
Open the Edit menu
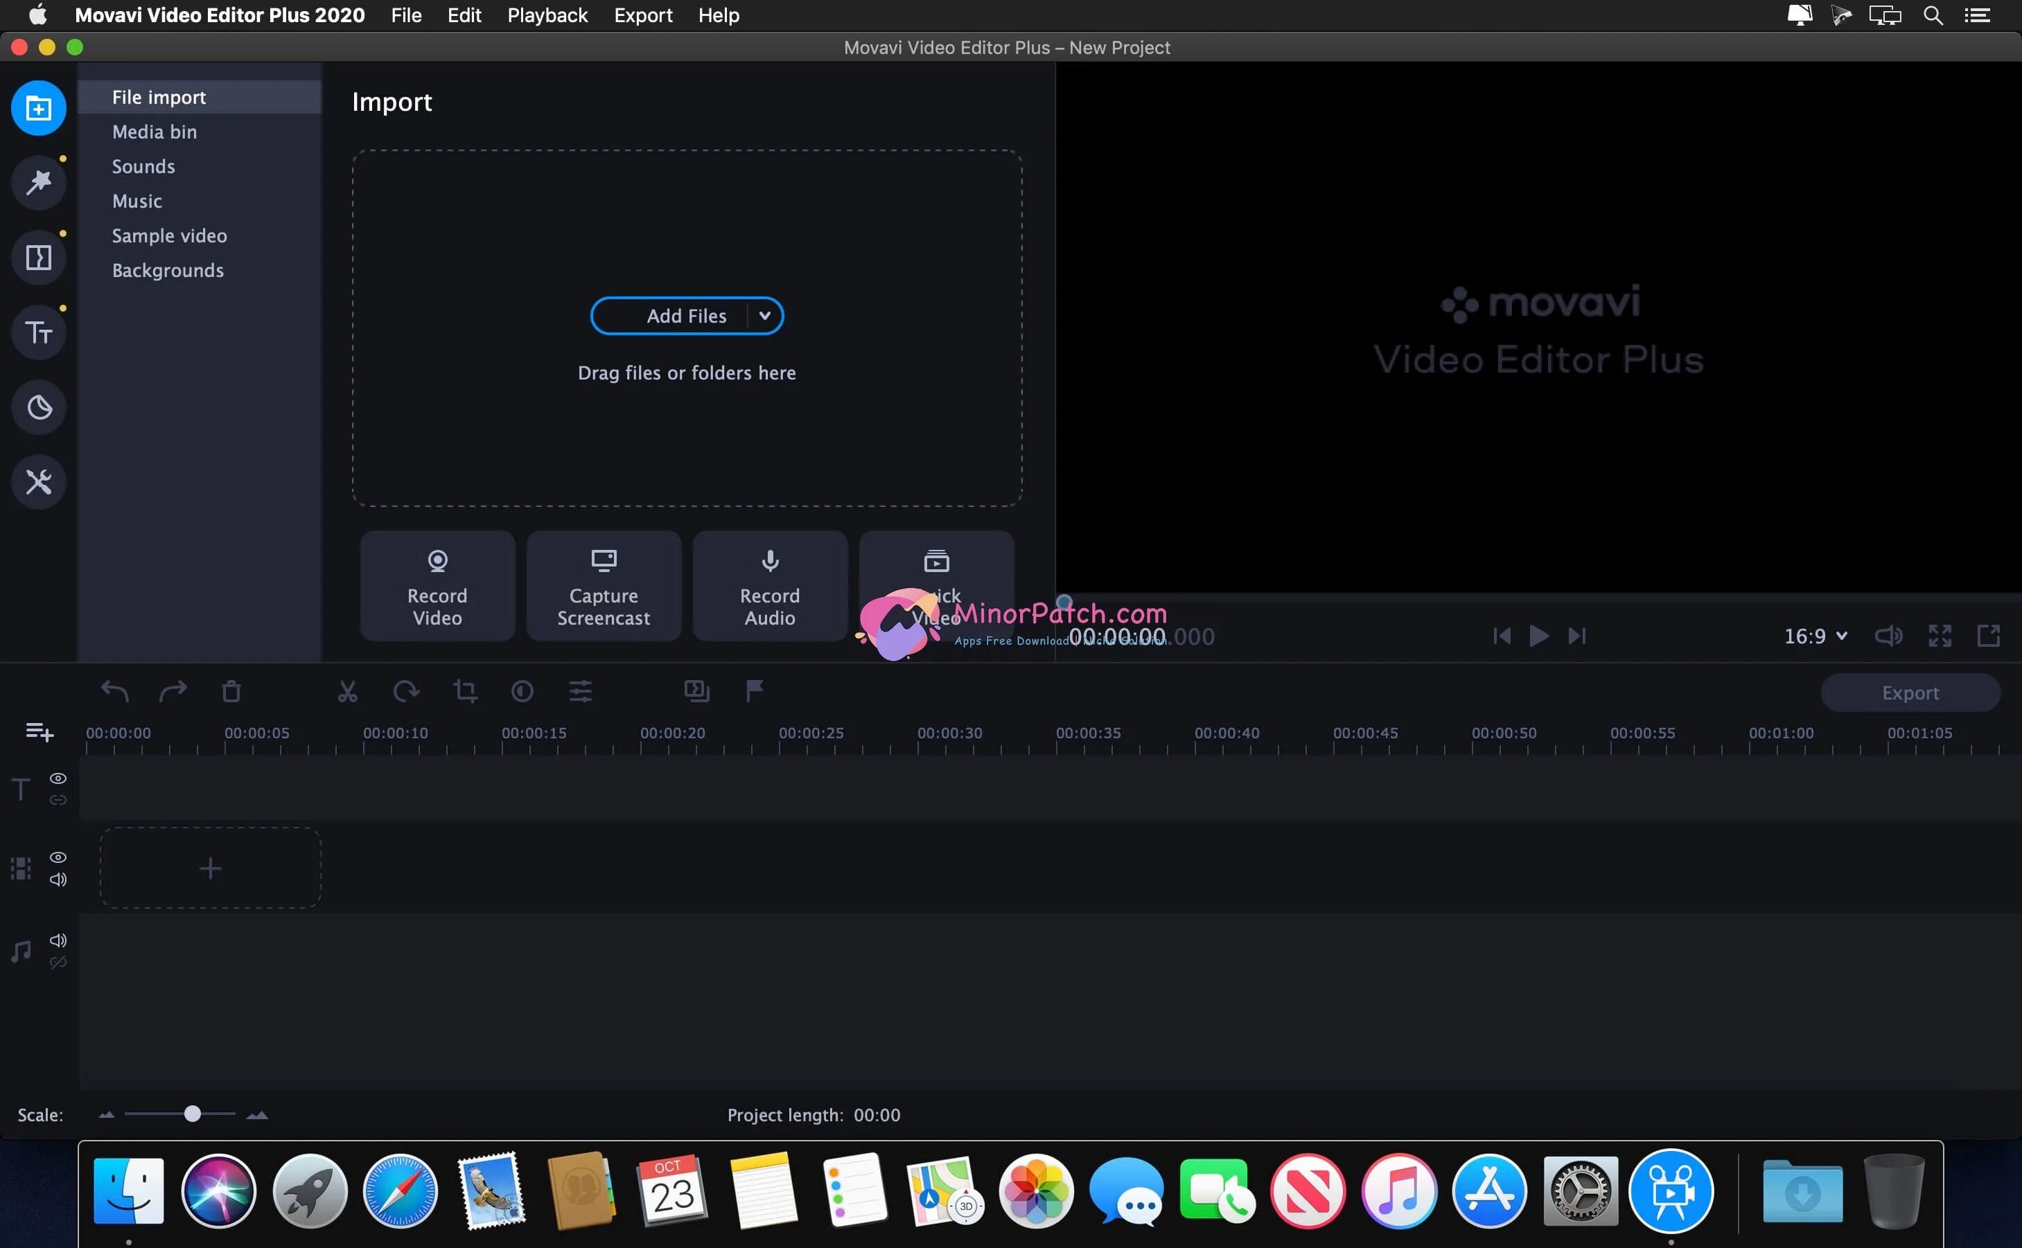coord(462,15)
